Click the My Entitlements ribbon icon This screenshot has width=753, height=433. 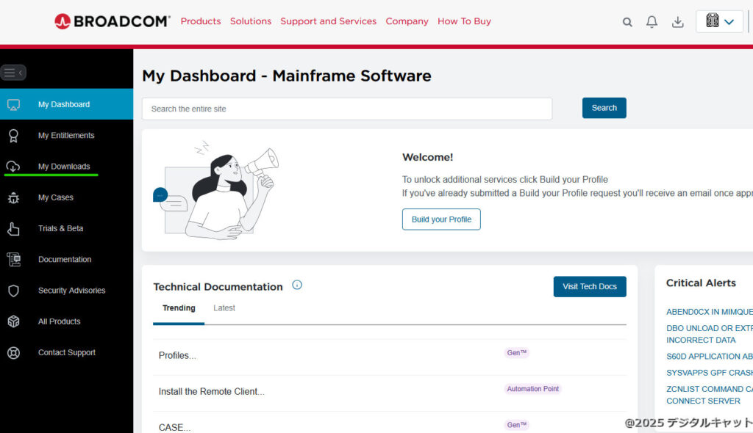point(13,136)
